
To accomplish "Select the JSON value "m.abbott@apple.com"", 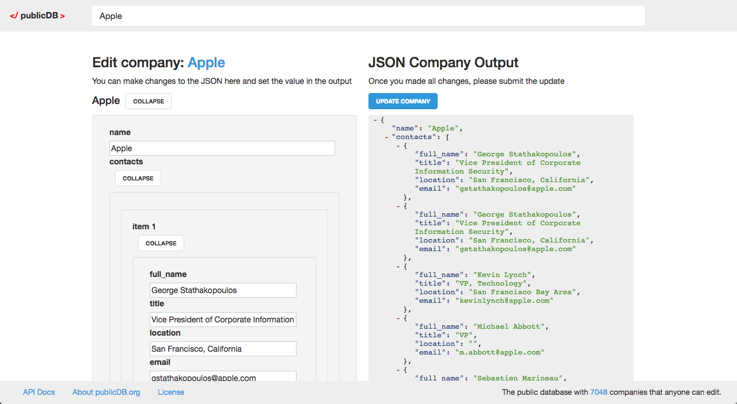I will 500,352.
